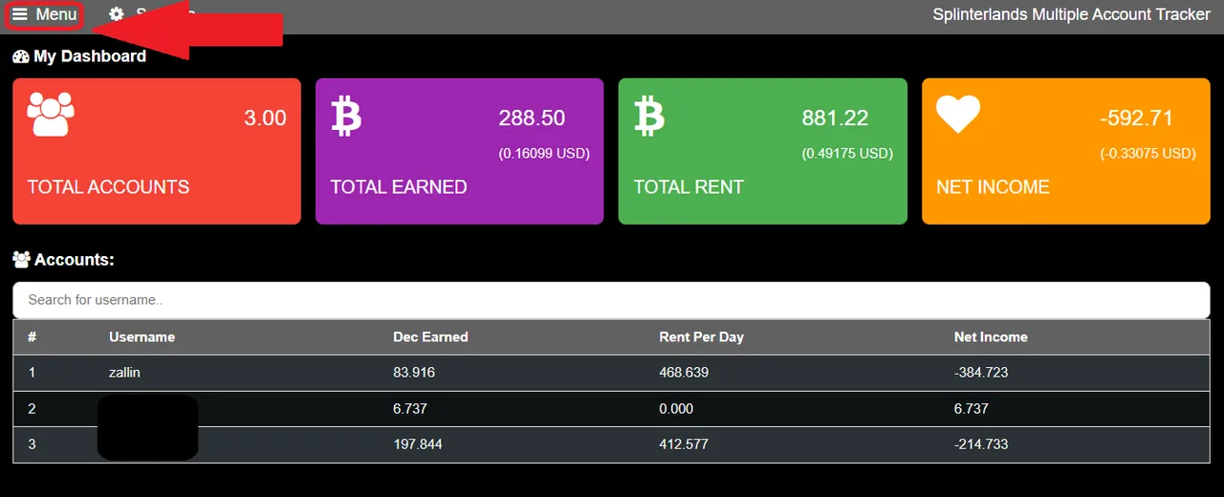The image size is (1224, 497).
Task: Click the 881.22 total rent amount
Action: [835, 119]
